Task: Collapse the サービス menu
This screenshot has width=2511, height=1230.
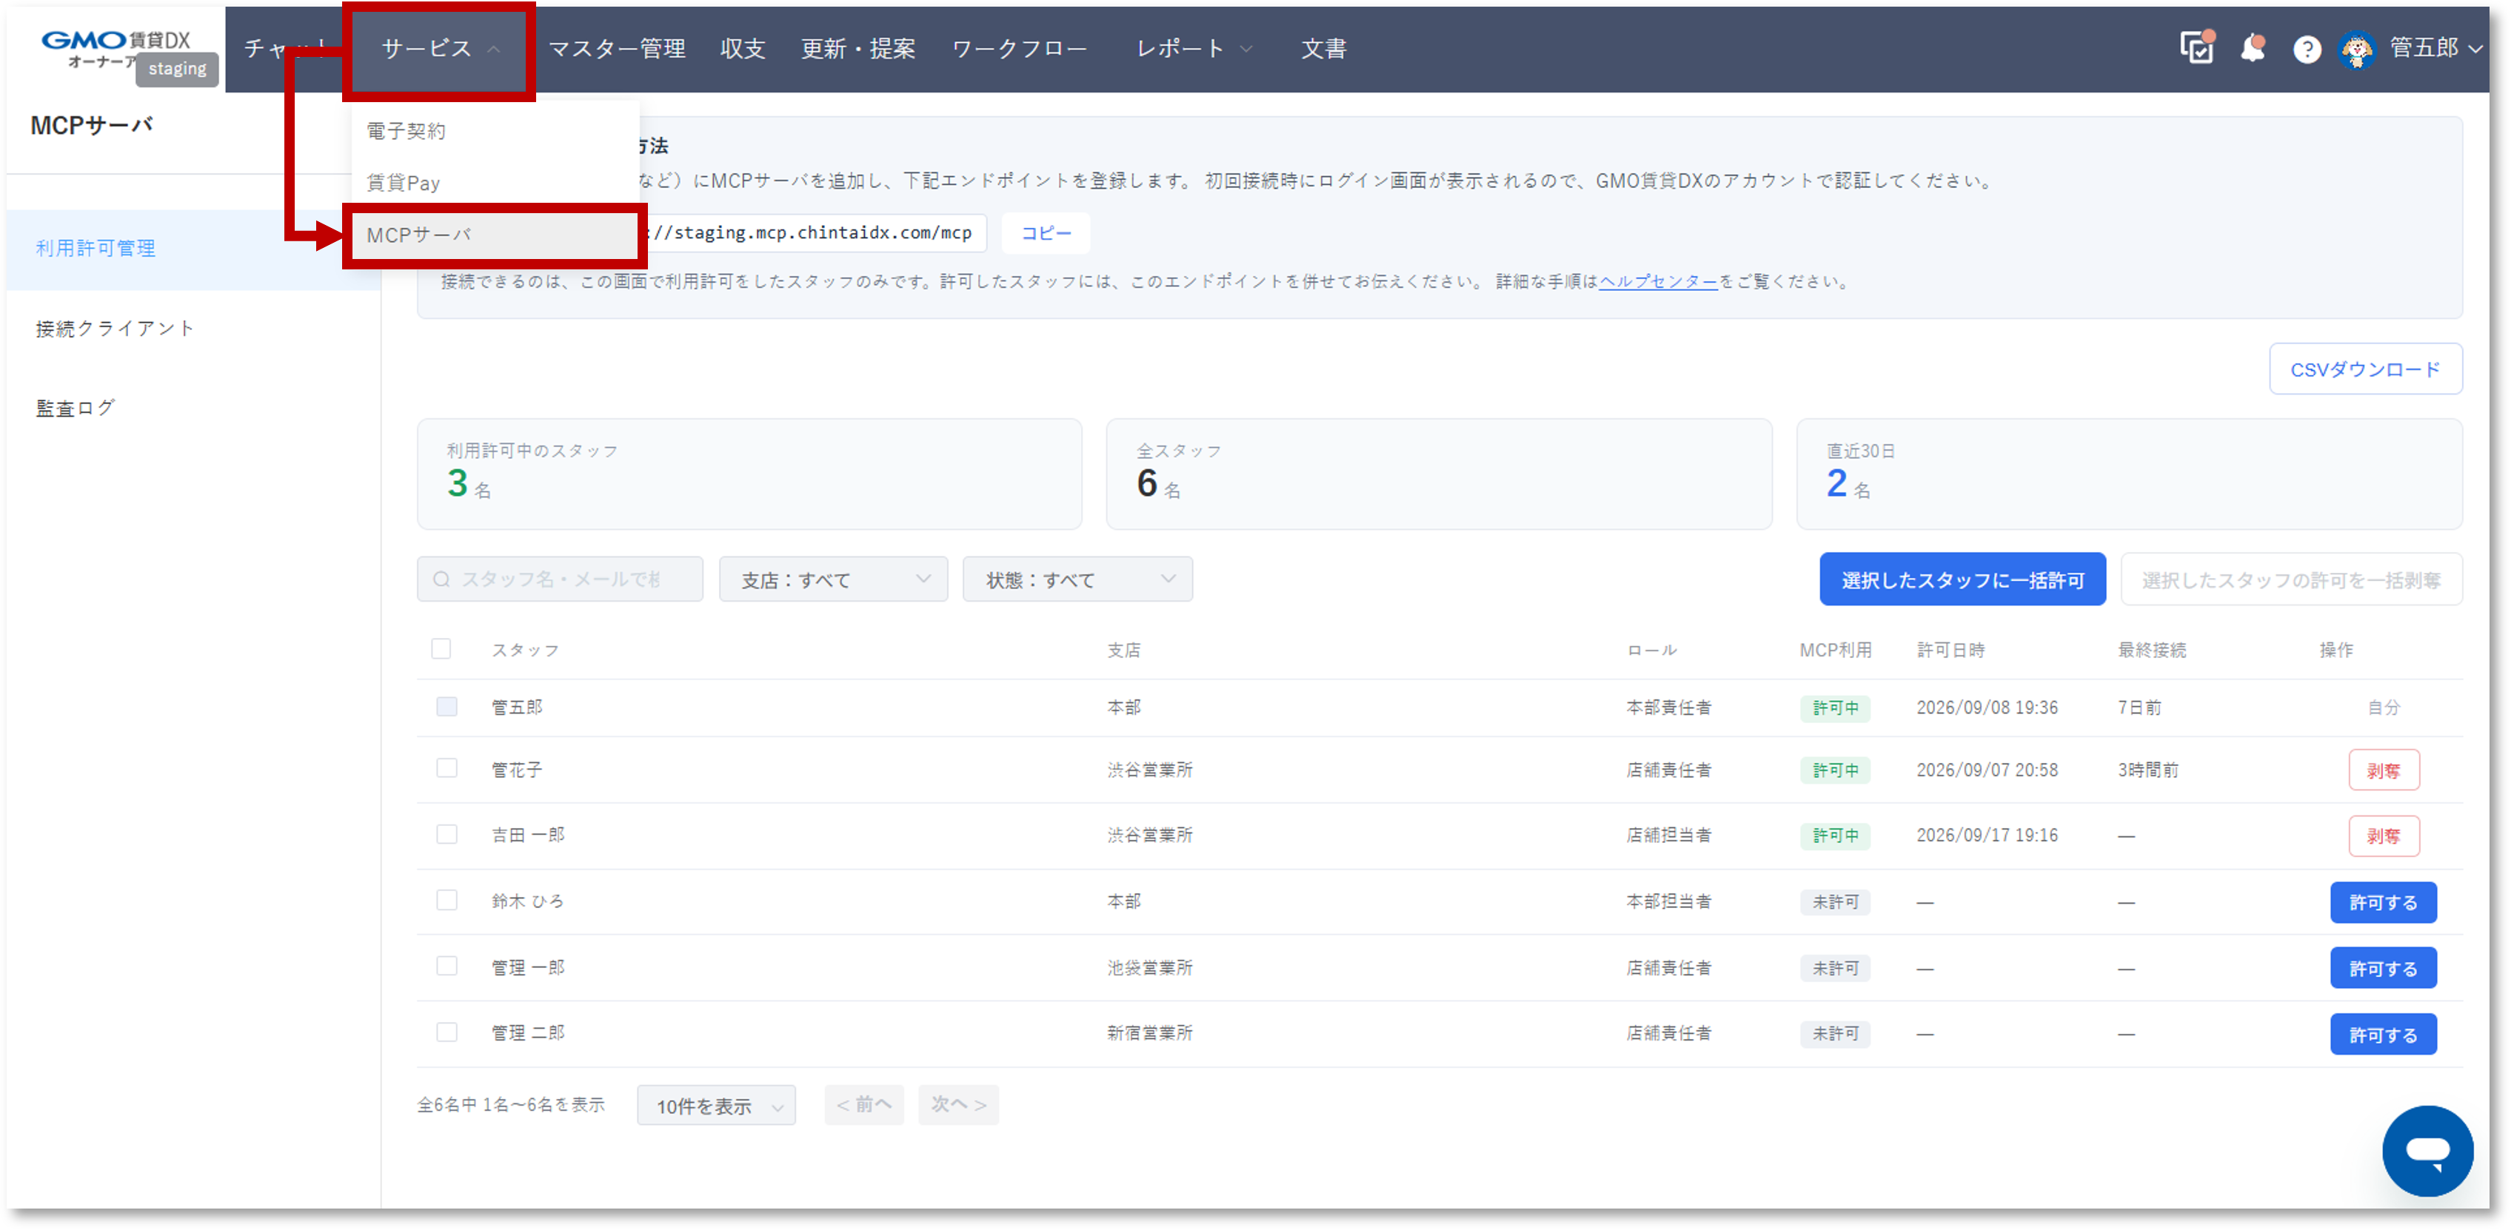Action: 440,49
